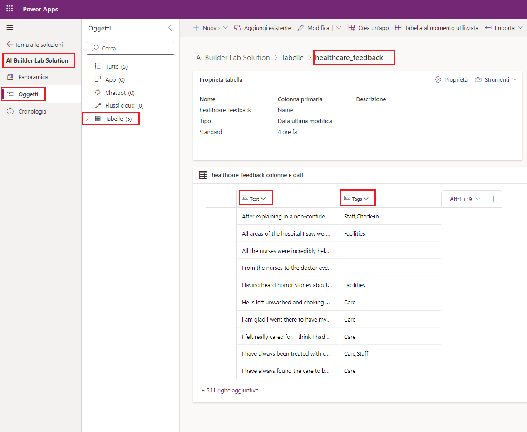Click AI Builder Lab Solution breadcrumb link
Screen dimensions: 527x432
coord(233,58)
